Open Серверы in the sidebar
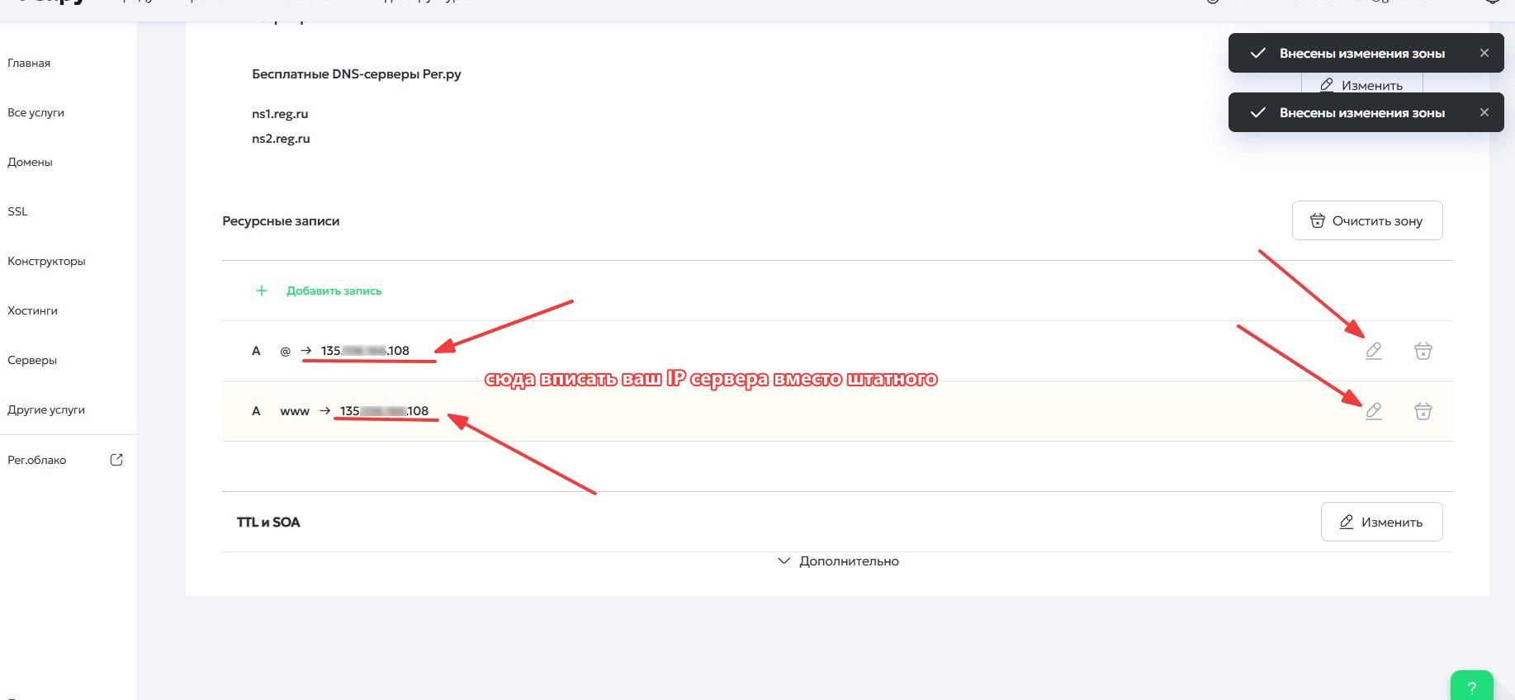This screenshot has height=700, width=1515. coord(32,360)
